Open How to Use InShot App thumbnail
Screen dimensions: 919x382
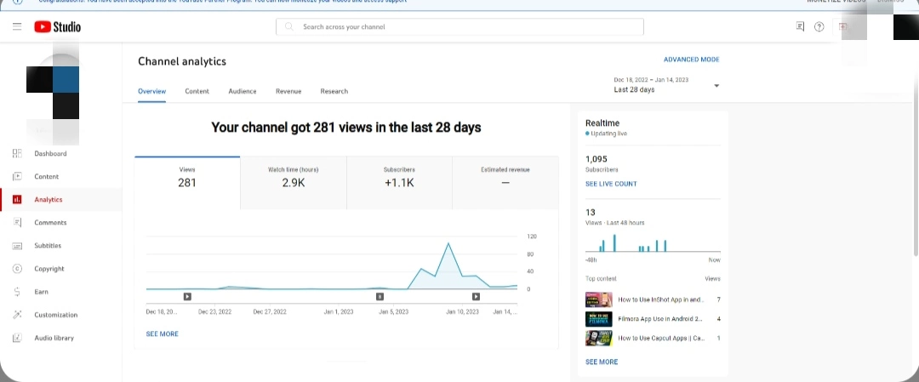(598, 299)
